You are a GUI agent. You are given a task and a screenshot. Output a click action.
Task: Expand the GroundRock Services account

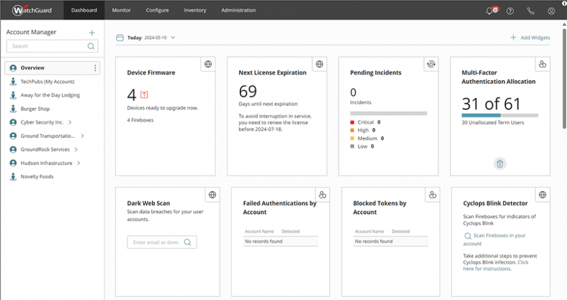click(x=76, y=149)
